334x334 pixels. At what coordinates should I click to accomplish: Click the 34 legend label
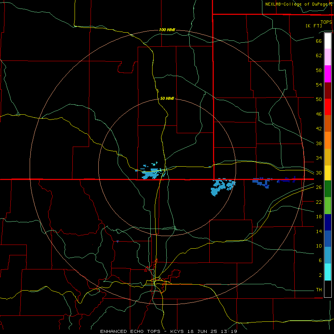click(319, 158)
